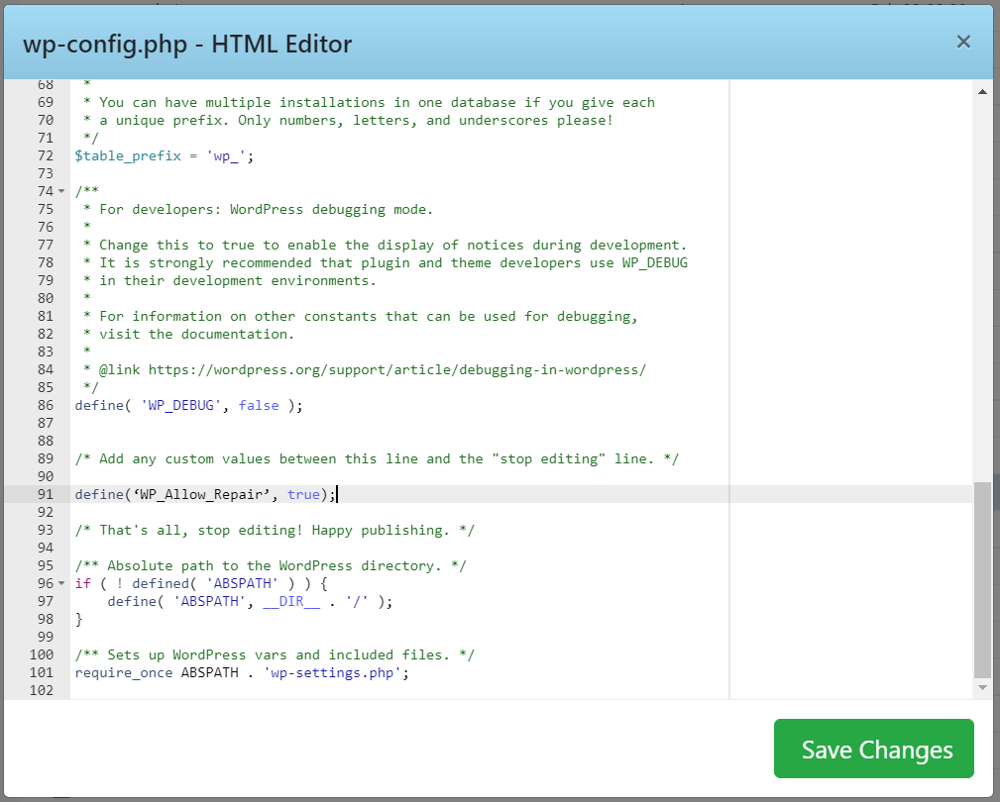The image size is (1000, 802).
Task: Click the require_once statement on line 101
Action: point(121,672)
